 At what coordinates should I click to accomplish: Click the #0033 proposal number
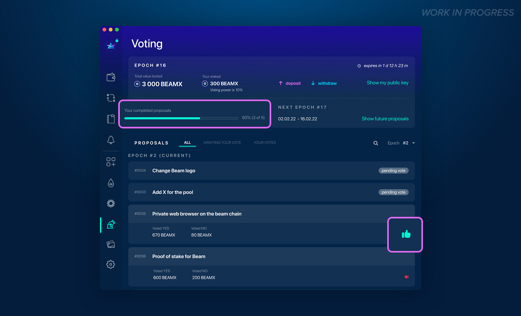140,192
